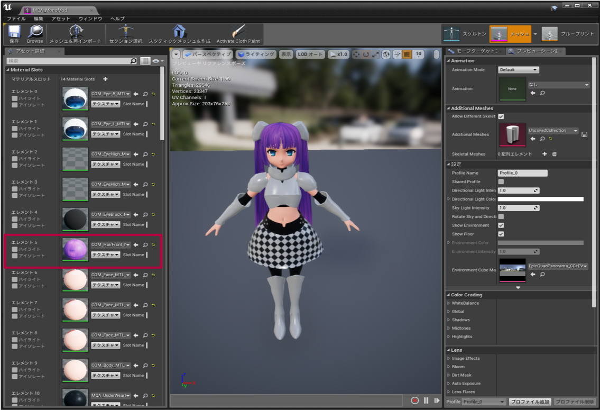Image resolution: width=600 pixels, height=410 pixels.
Task: Activate the Cloth Paint tool
Action: coord(238,33)
